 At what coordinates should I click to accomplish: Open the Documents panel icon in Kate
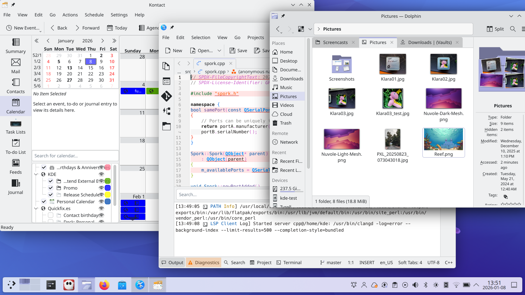coord(166,66)
